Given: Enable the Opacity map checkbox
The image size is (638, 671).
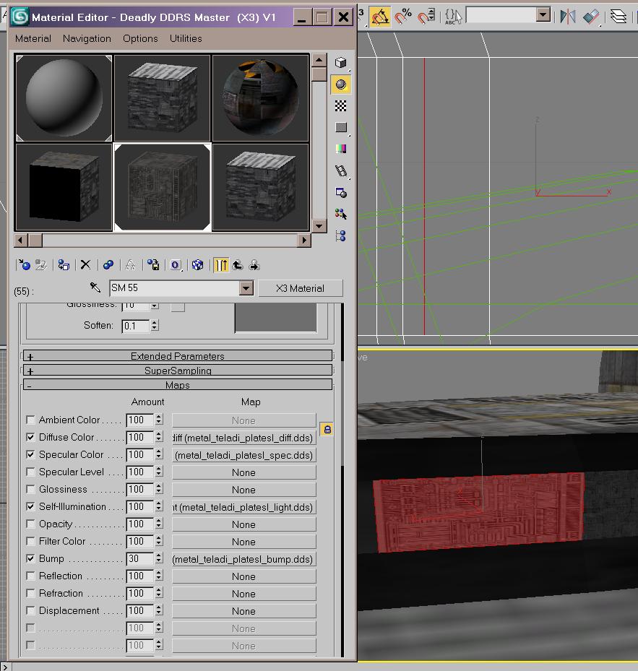Looking at the screenshot, I should (30, 524).
